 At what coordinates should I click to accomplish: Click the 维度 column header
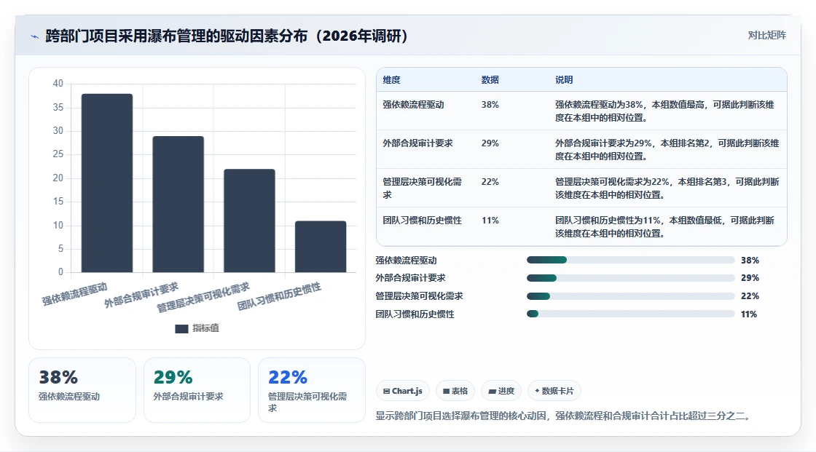pos(391,80)
